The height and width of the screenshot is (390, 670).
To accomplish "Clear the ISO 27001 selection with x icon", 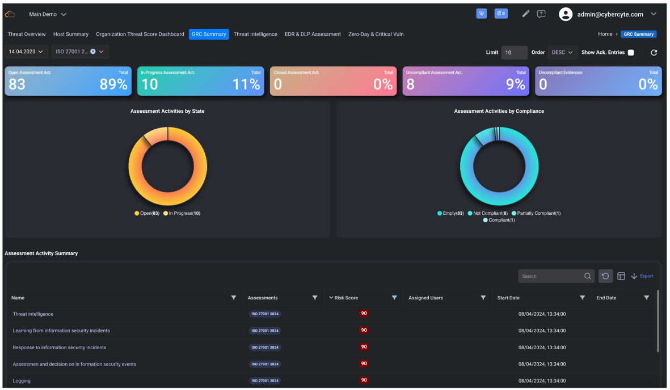I will [93, 52].
